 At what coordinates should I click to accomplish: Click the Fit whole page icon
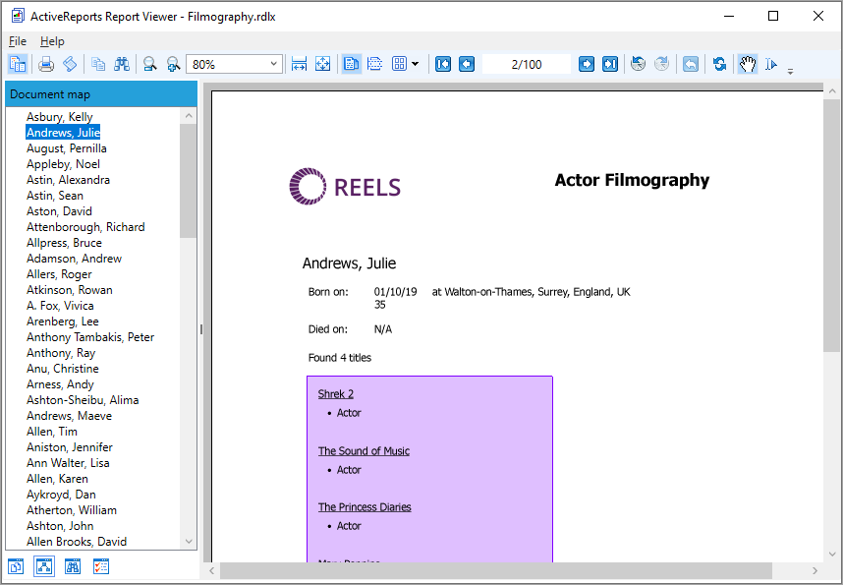pos(322,64)
